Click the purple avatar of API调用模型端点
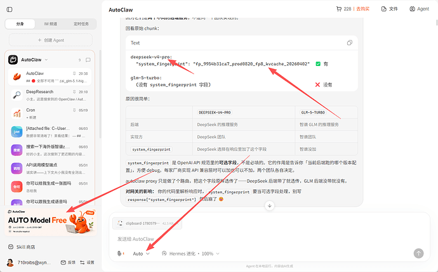Screen dimensions: 438x272 (17, 169)
